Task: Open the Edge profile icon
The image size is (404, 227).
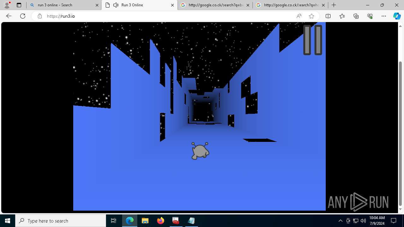Action: (x=7, y=5)
